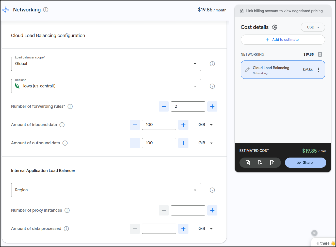Viewport: 336px width, 247px height.
Task: Delete the Networking estimate with the trash icon
Action: click(320, 54)
